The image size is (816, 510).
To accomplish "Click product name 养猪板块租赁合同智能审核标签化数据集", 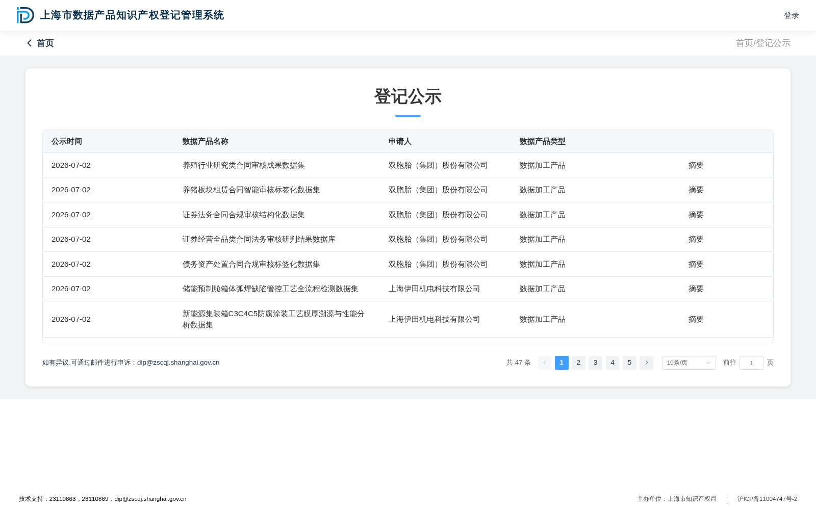I will point(251,190).
